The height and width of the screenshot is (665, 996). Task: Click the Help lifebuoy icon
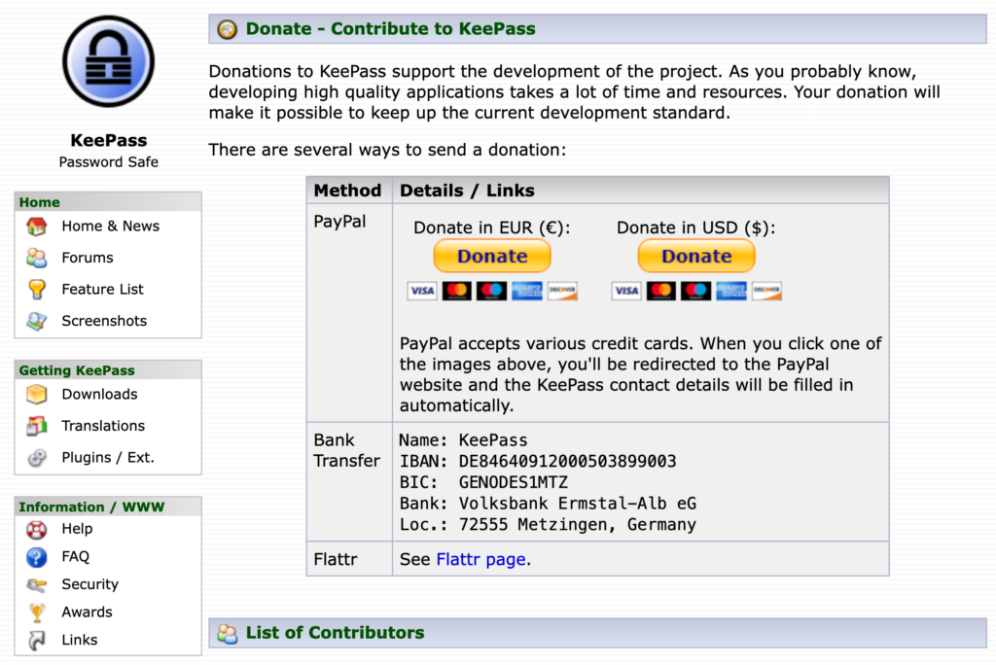(x=37, y=529)
